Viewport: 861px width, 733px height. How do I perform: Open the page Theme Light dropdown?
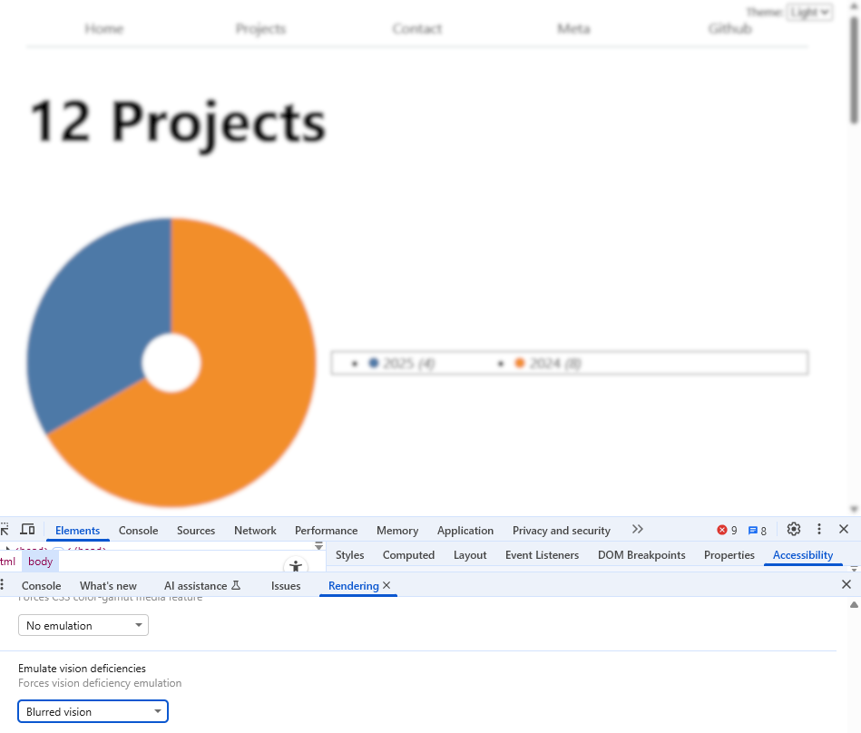809,12
